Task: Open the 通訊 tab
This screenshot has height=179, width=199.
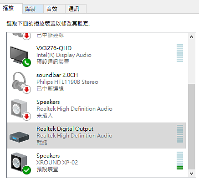Action: [76, 9]
